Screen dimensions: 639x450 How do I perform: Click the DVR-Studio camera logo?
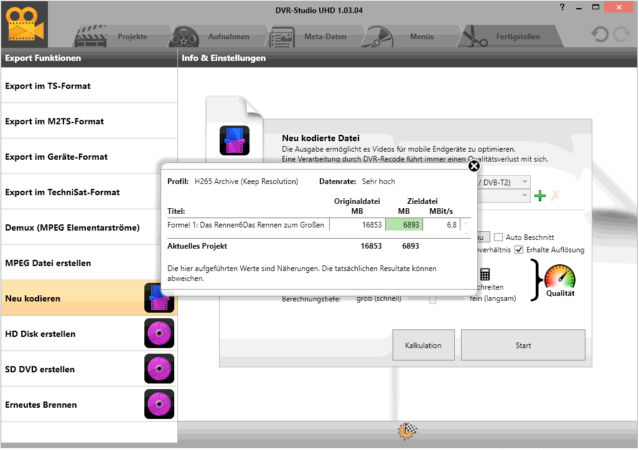[x=24, y=24]
